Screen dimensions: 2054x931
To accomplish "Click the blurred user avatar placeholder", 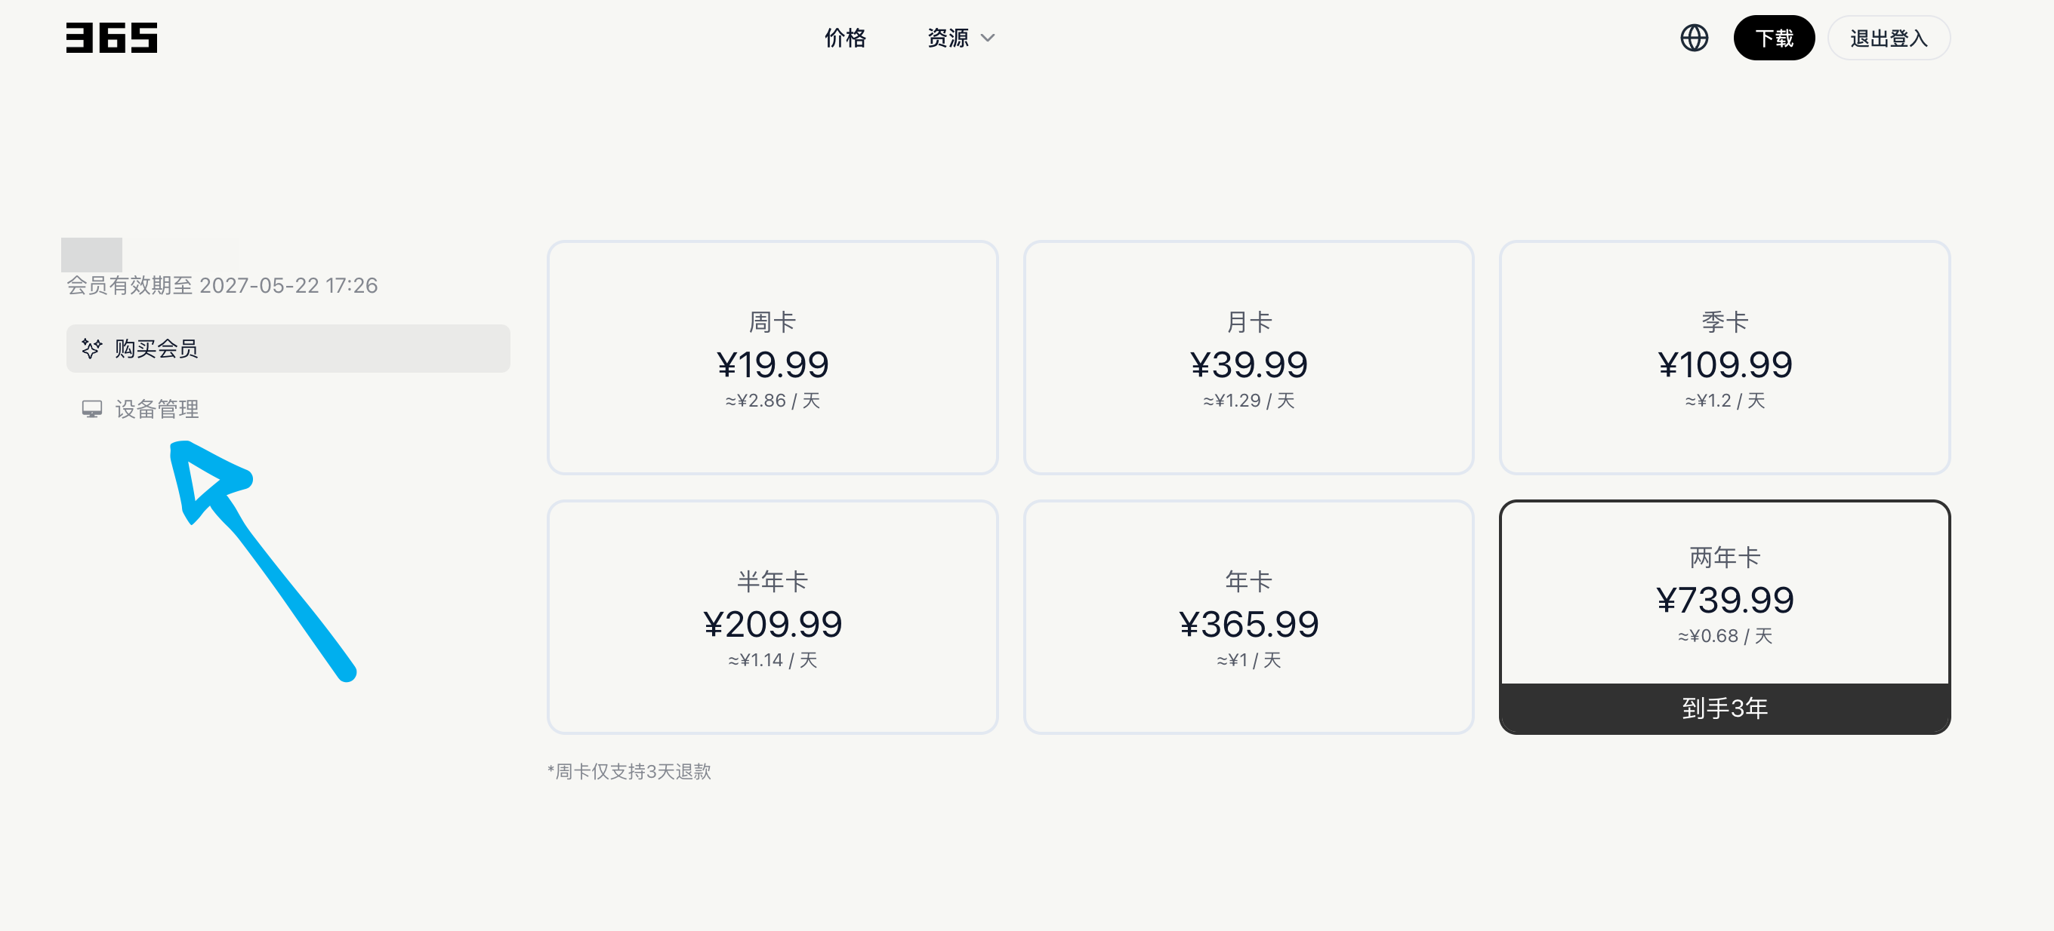I will point(91,254).
